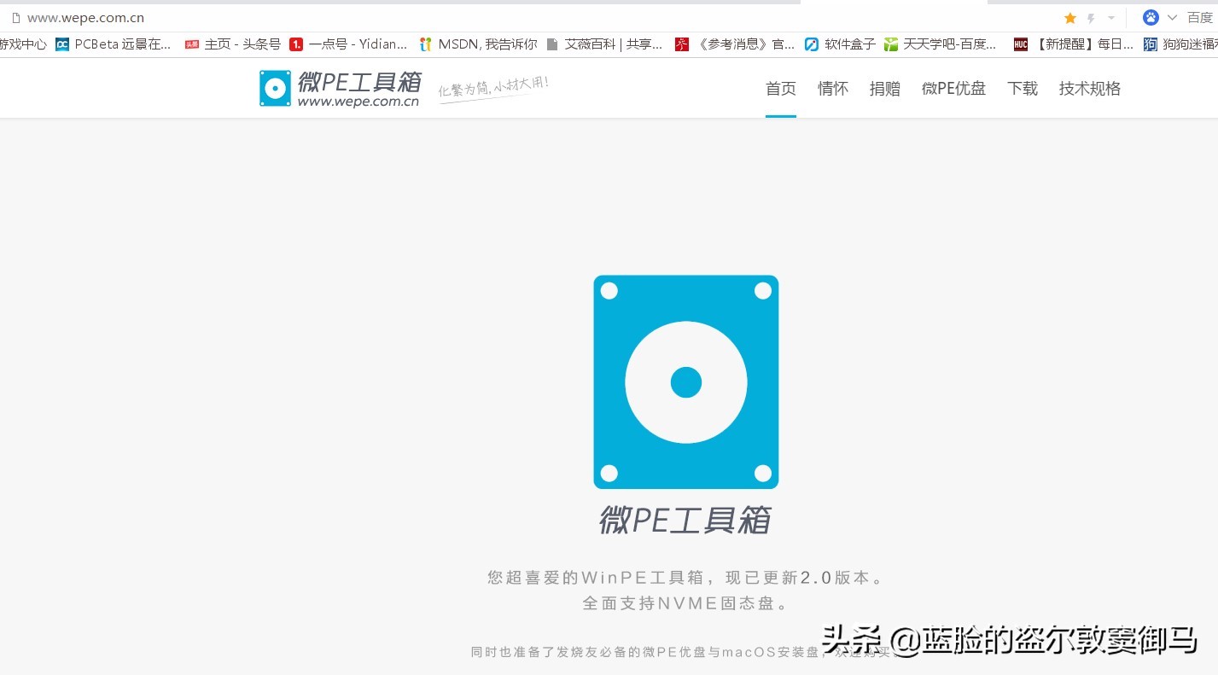Open the 捐赠 nav tab
Viewport: 1218px width, 675px height.
tap(885, 89)
